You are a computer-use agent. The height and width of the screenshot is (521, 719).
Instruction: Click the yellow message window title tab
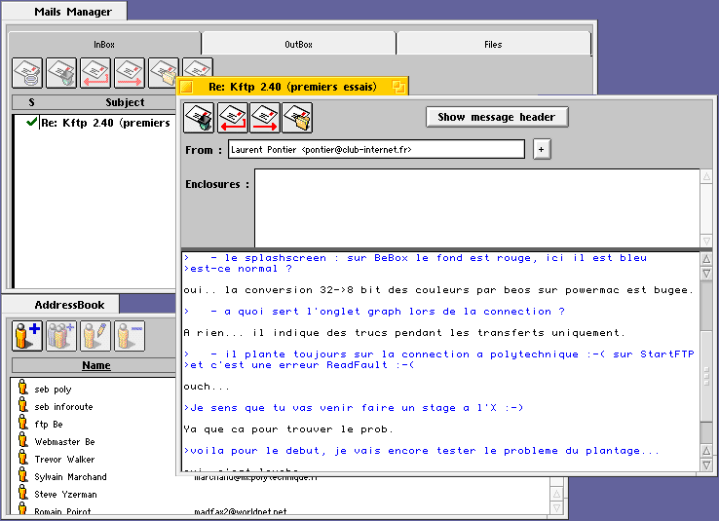click(292, 87)
